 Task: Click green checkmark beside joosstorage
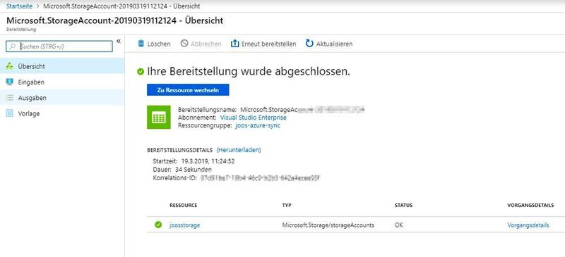pyautogui.click(x=158, y=225)
